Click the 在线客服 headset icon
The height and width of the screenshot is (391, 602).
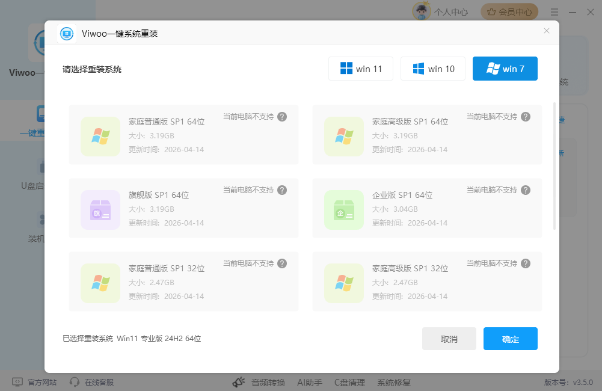(75, 382)
